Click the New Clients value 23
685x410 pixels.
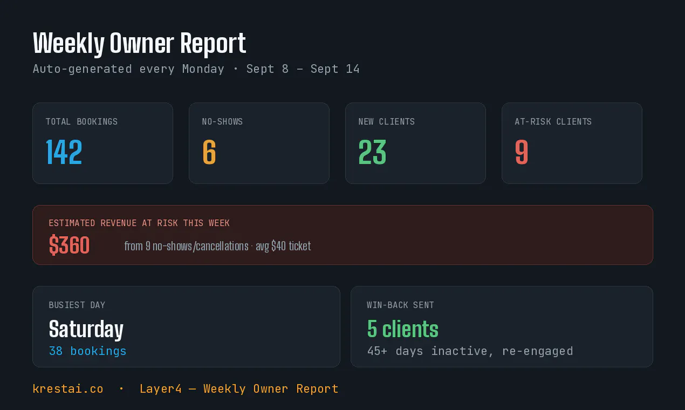pyautogui.click(x=373, y=152)
